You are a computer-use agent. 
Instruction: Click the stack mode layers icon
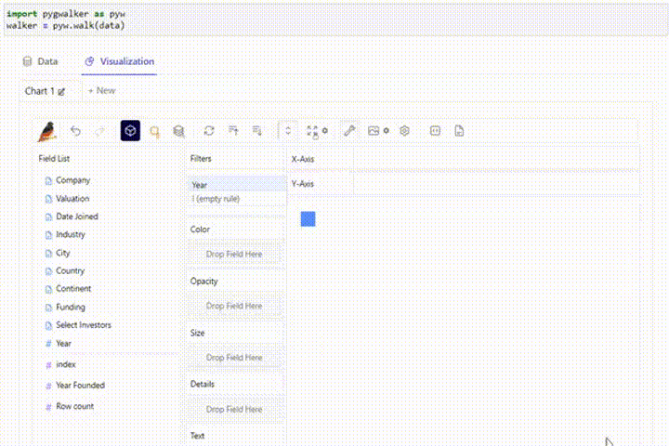(178, 131)
